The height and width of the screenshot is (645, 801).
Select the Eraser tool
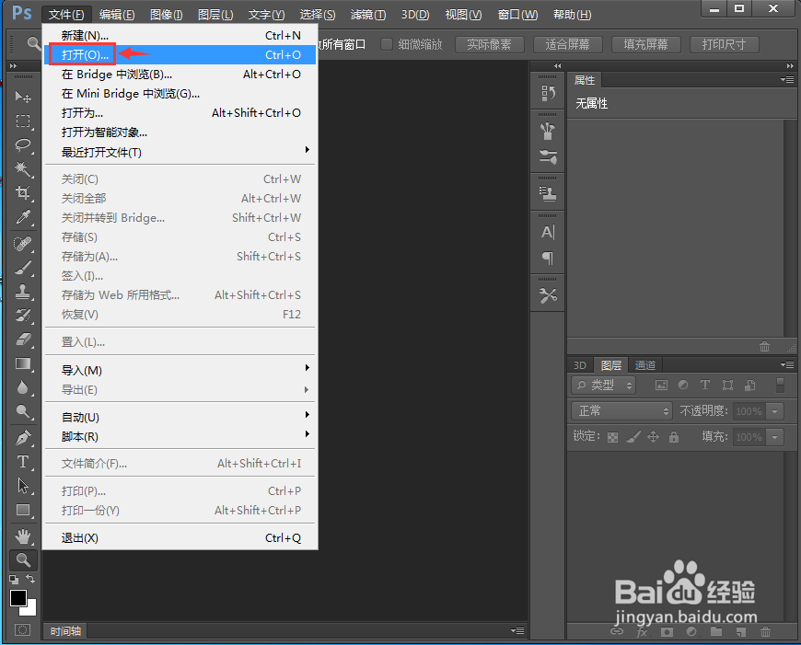[22, 340]
